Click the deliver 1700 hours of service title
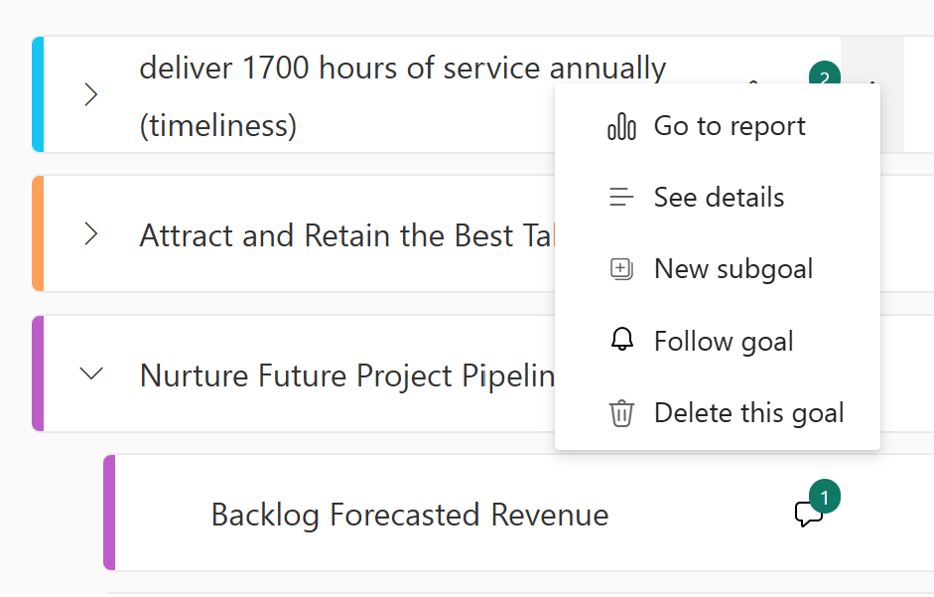The height and width of the screenshot is (597, 934). [402, 69]
